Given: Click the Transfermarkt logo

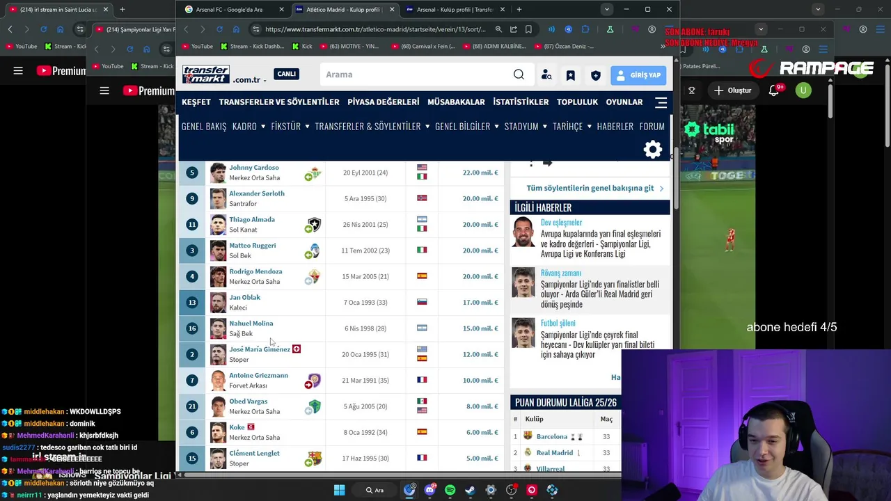Looking at the screenshot, I should coord(206,74).
